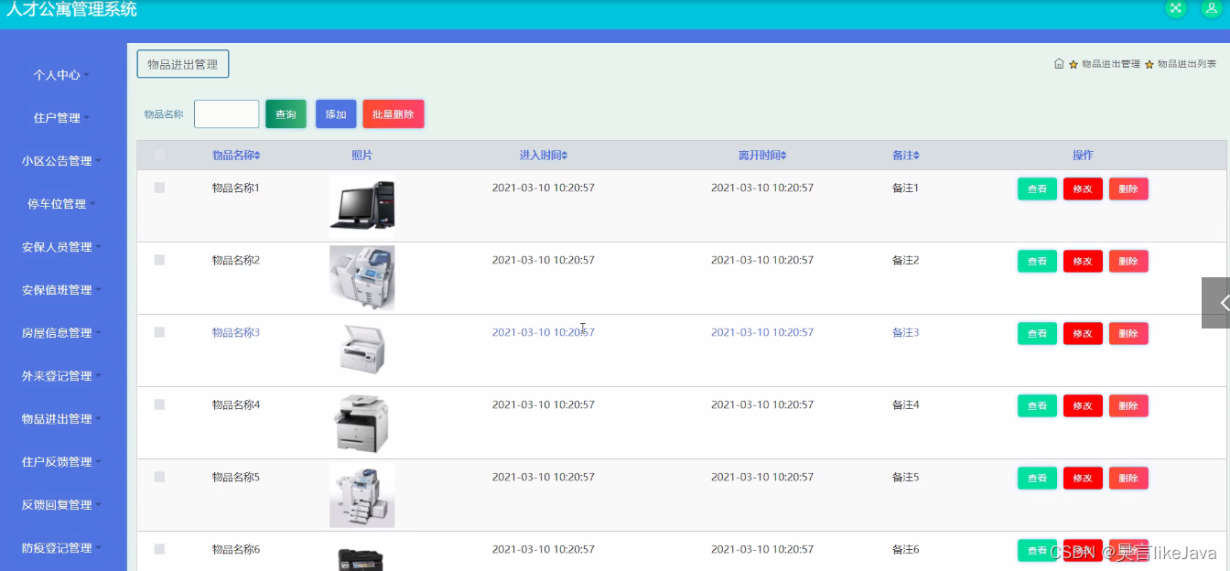Click 查看 button for 物品名称2
The image size is (1230, 571).
click(x=1037, y=261)
